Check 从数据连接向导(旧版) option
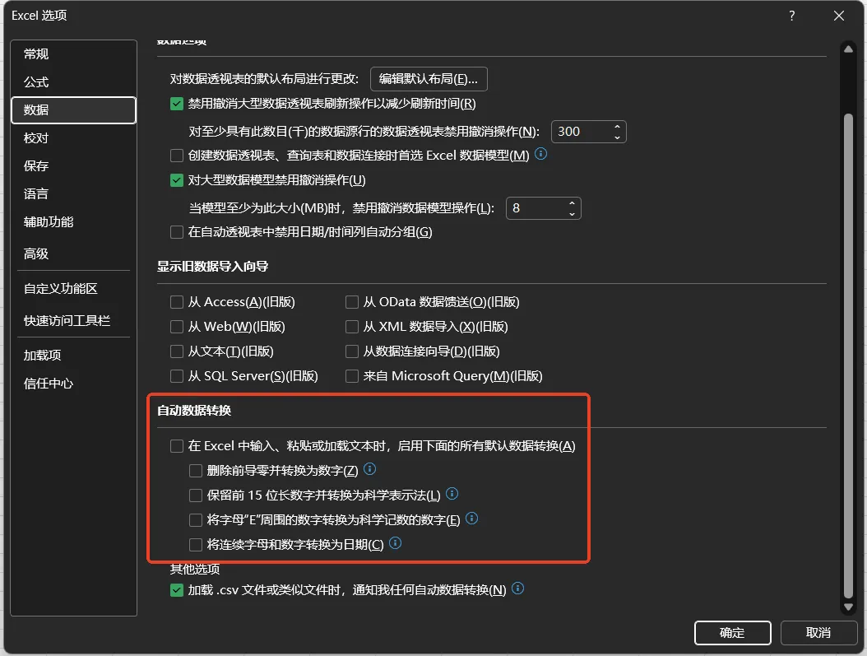 [352, 351]
